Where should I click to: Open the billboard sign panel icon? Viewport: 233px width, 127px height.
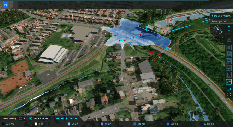pyautogui.click(x=229, y=61)
